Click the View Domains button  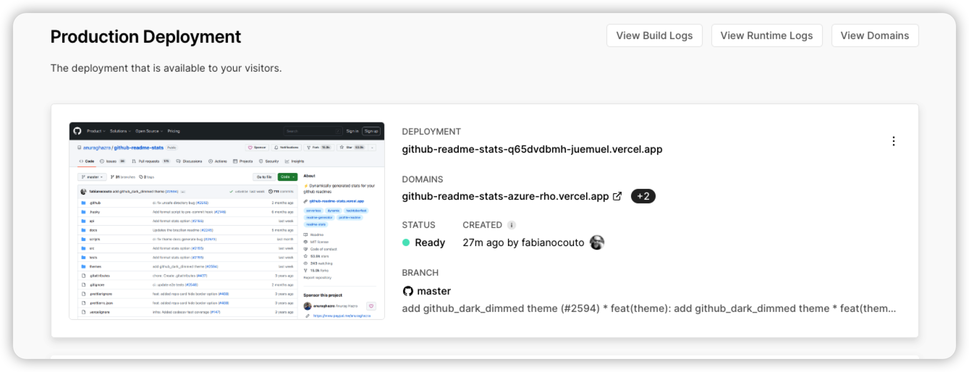[x=875, y=35]
